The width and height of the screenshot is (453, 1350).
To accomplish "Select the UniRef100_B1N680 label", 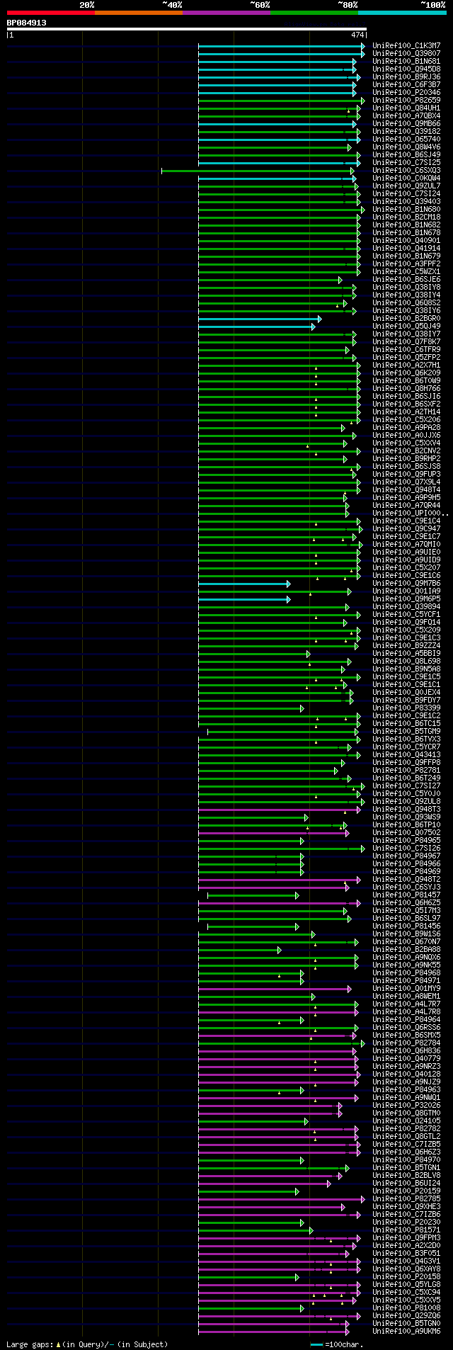I will pyautogui.click(x=406, y=209).
